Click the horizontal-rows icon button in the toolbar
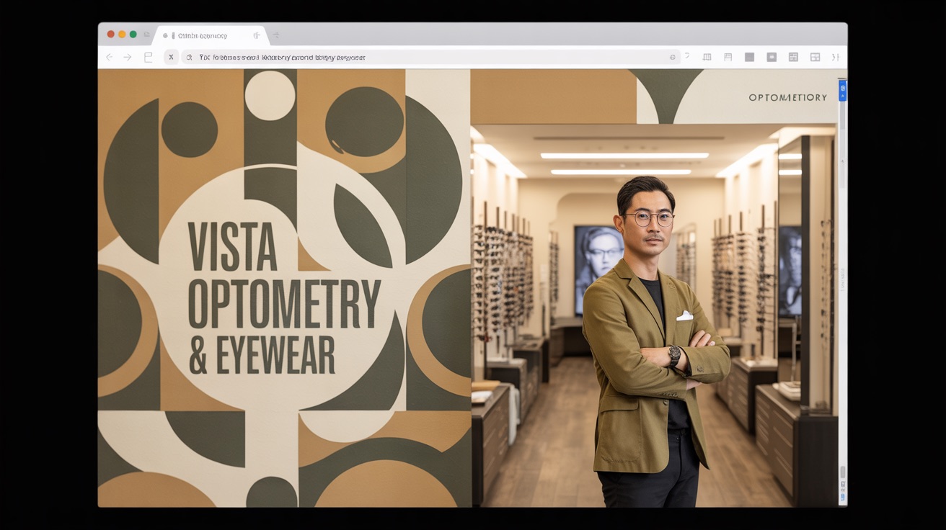The width and height of the screenshot is (946, 530). click(x=728, y=56)
